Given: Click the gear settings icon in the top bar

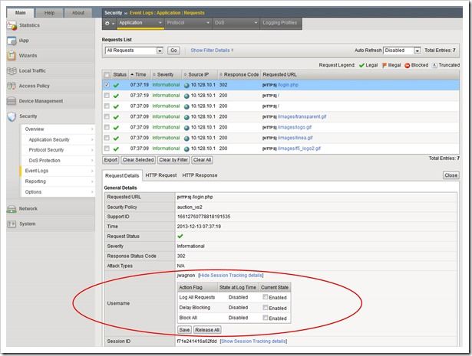Looking at the screenshot, I should pos(108,24).
